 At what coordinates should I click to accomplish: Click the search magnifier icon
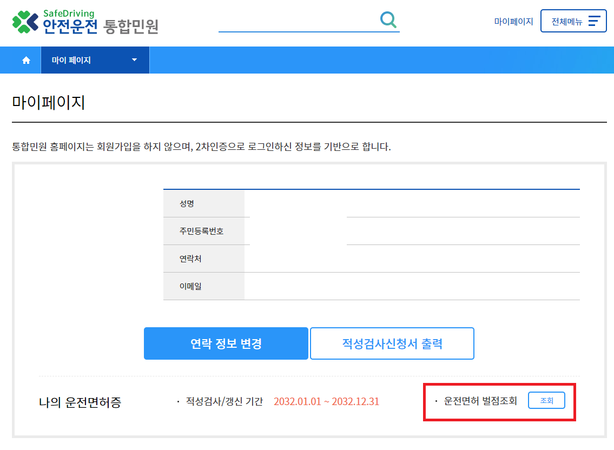click(x=388, y=20)
